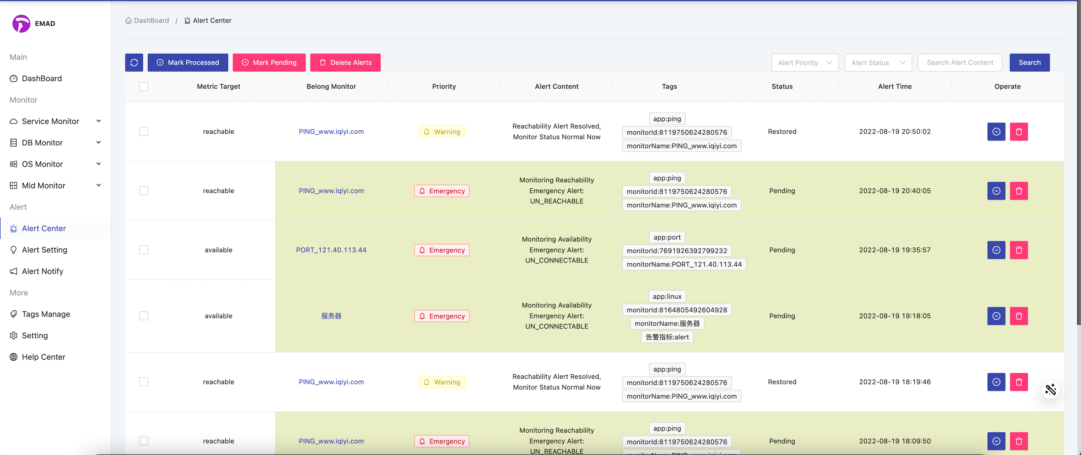Check the 20:40:05 Emergency alert row
Image resolution: width=1081 pixels, height=455 pixels.
pyautogui.click(x=143, y=191)
